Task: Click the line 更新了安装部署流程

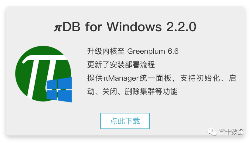Action: tap(121, 65)
